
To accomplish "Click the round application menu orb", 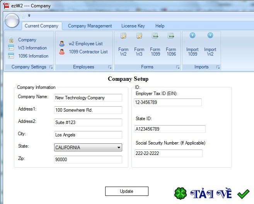I will click(12, 20).
